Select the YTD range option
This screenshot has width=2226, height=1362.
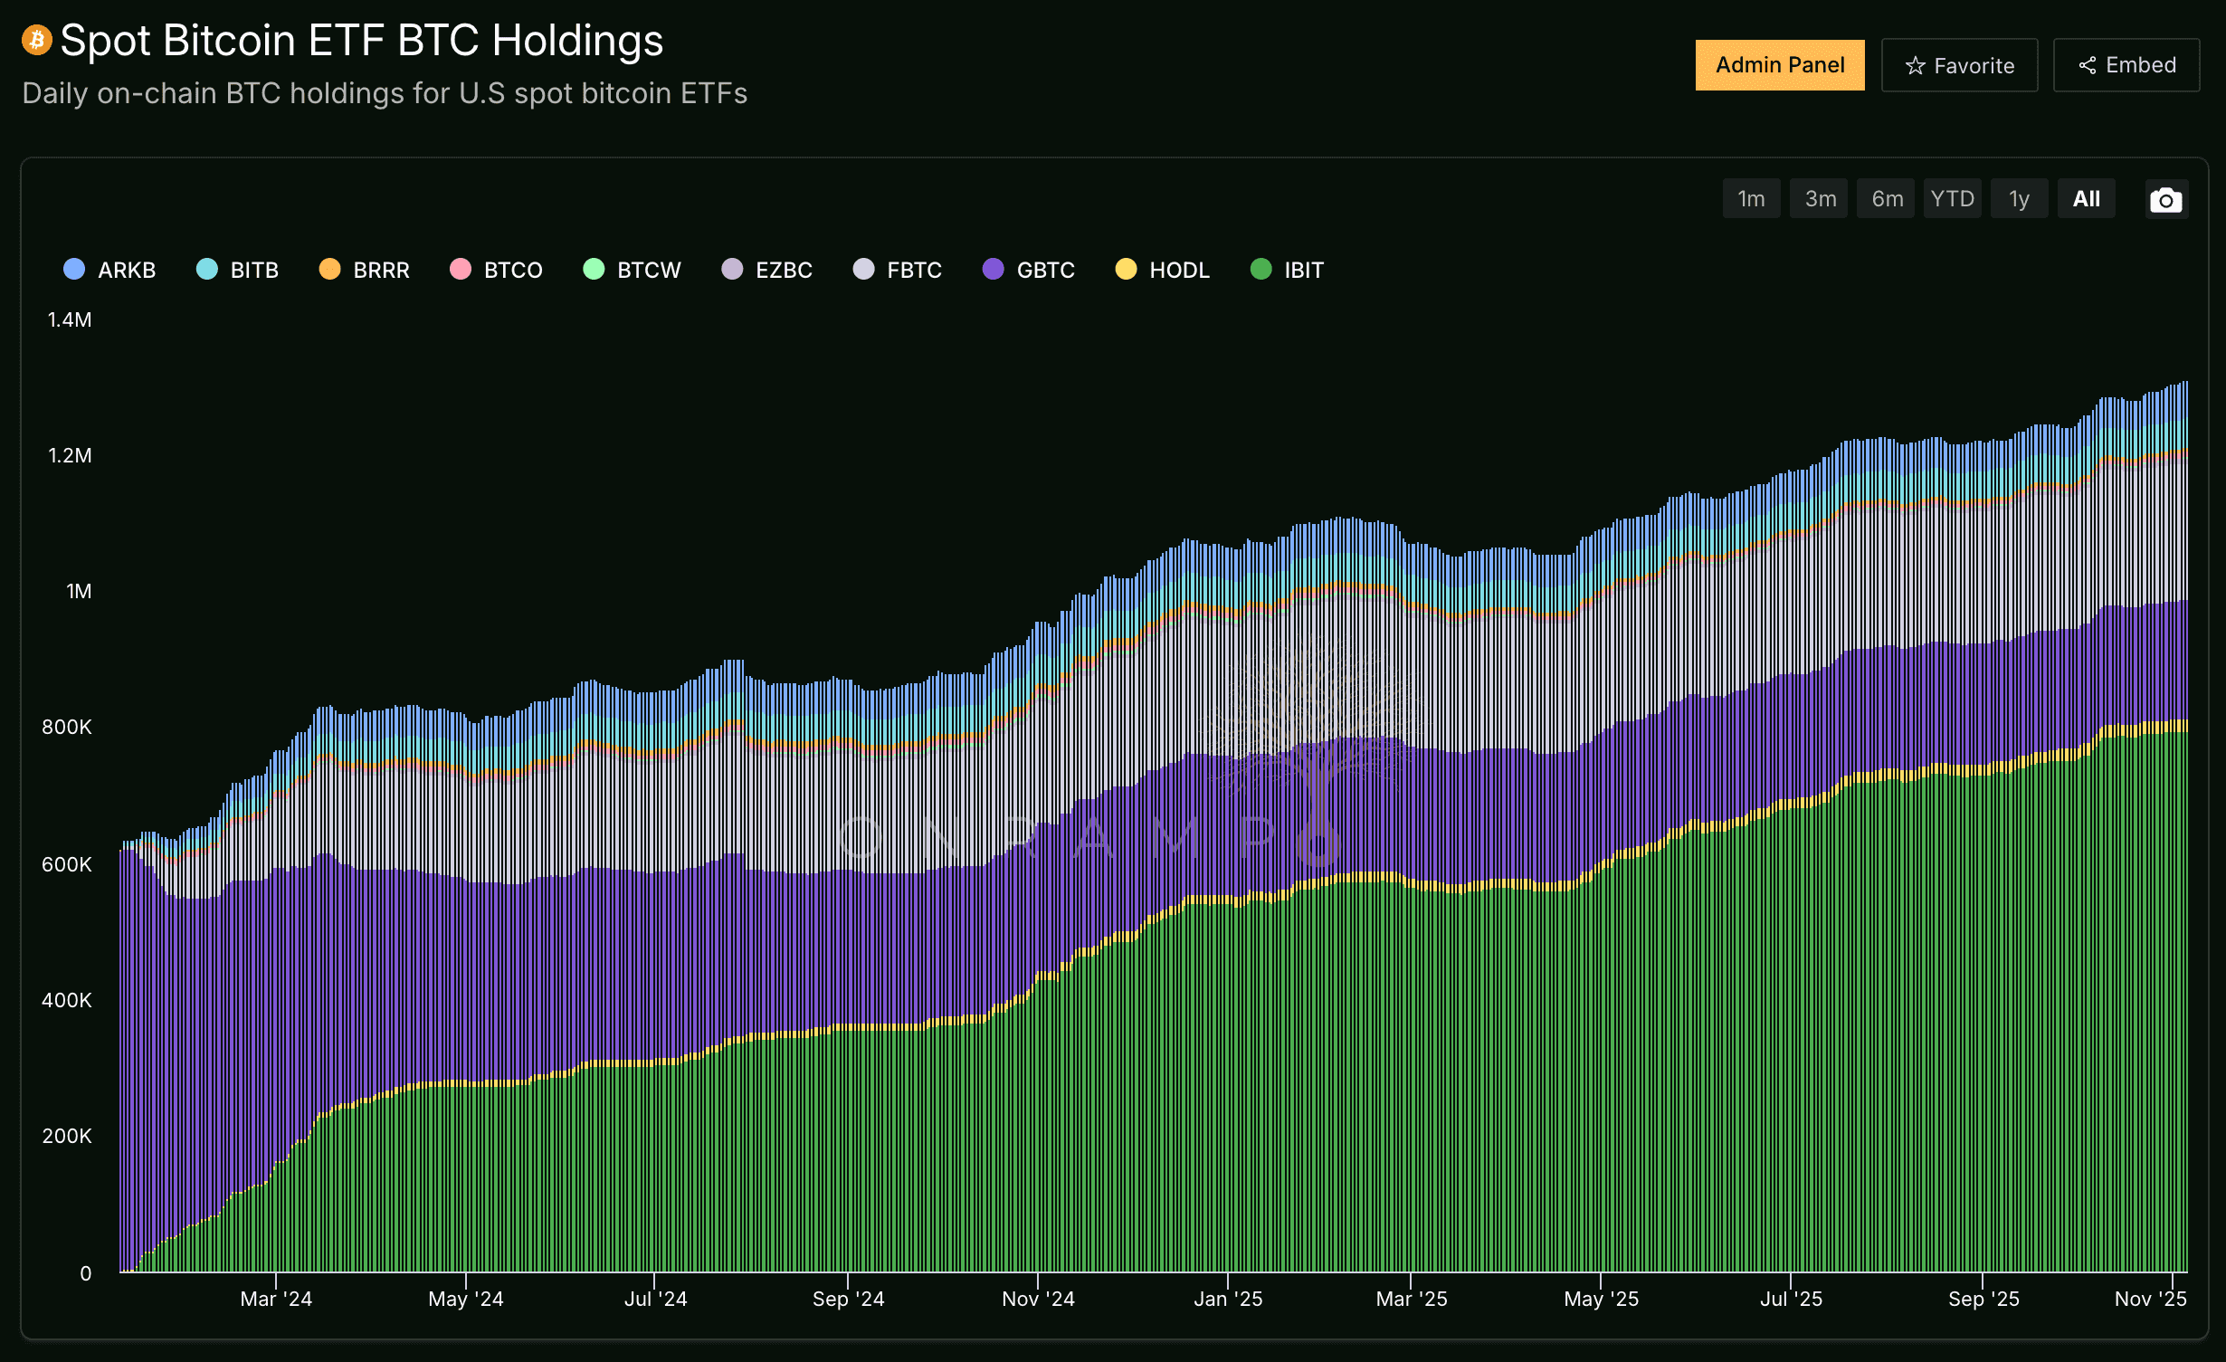(1952, 199)
